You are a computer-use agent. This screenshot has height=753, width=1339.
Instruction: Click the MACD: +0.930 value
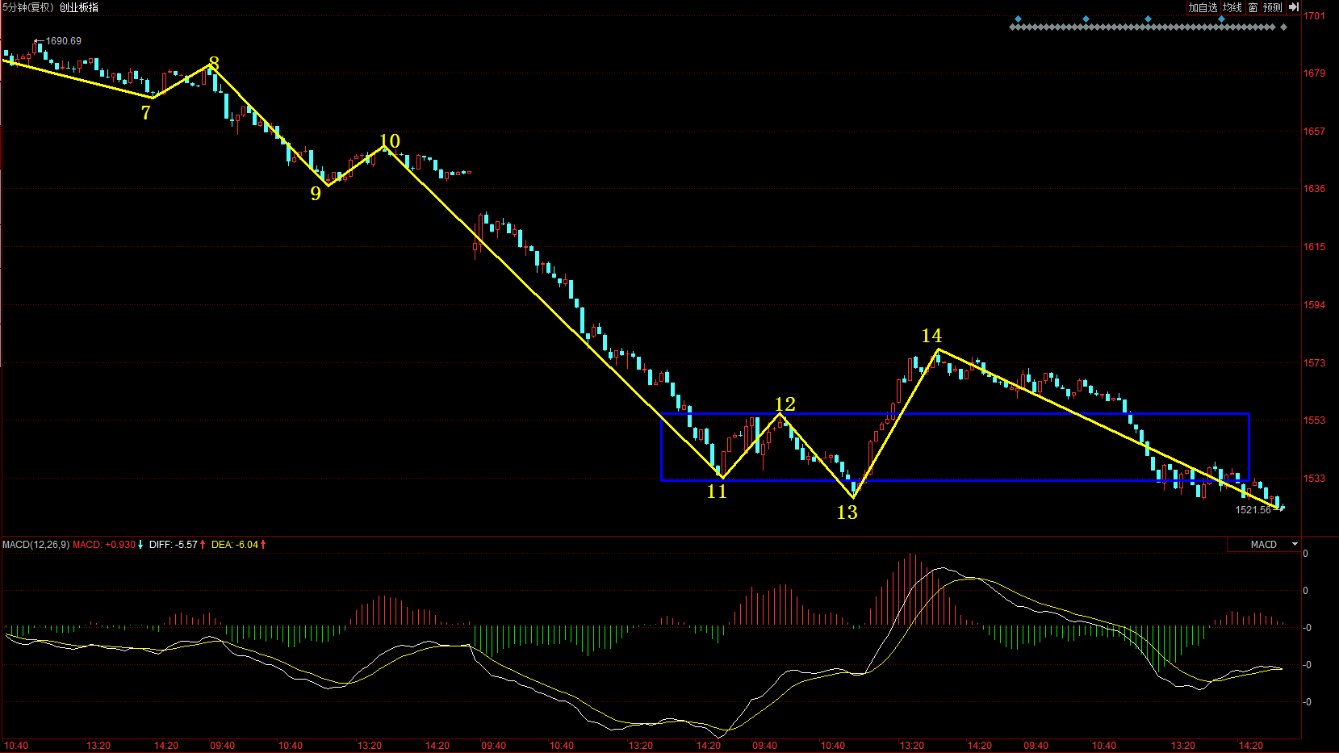[104, 545]
